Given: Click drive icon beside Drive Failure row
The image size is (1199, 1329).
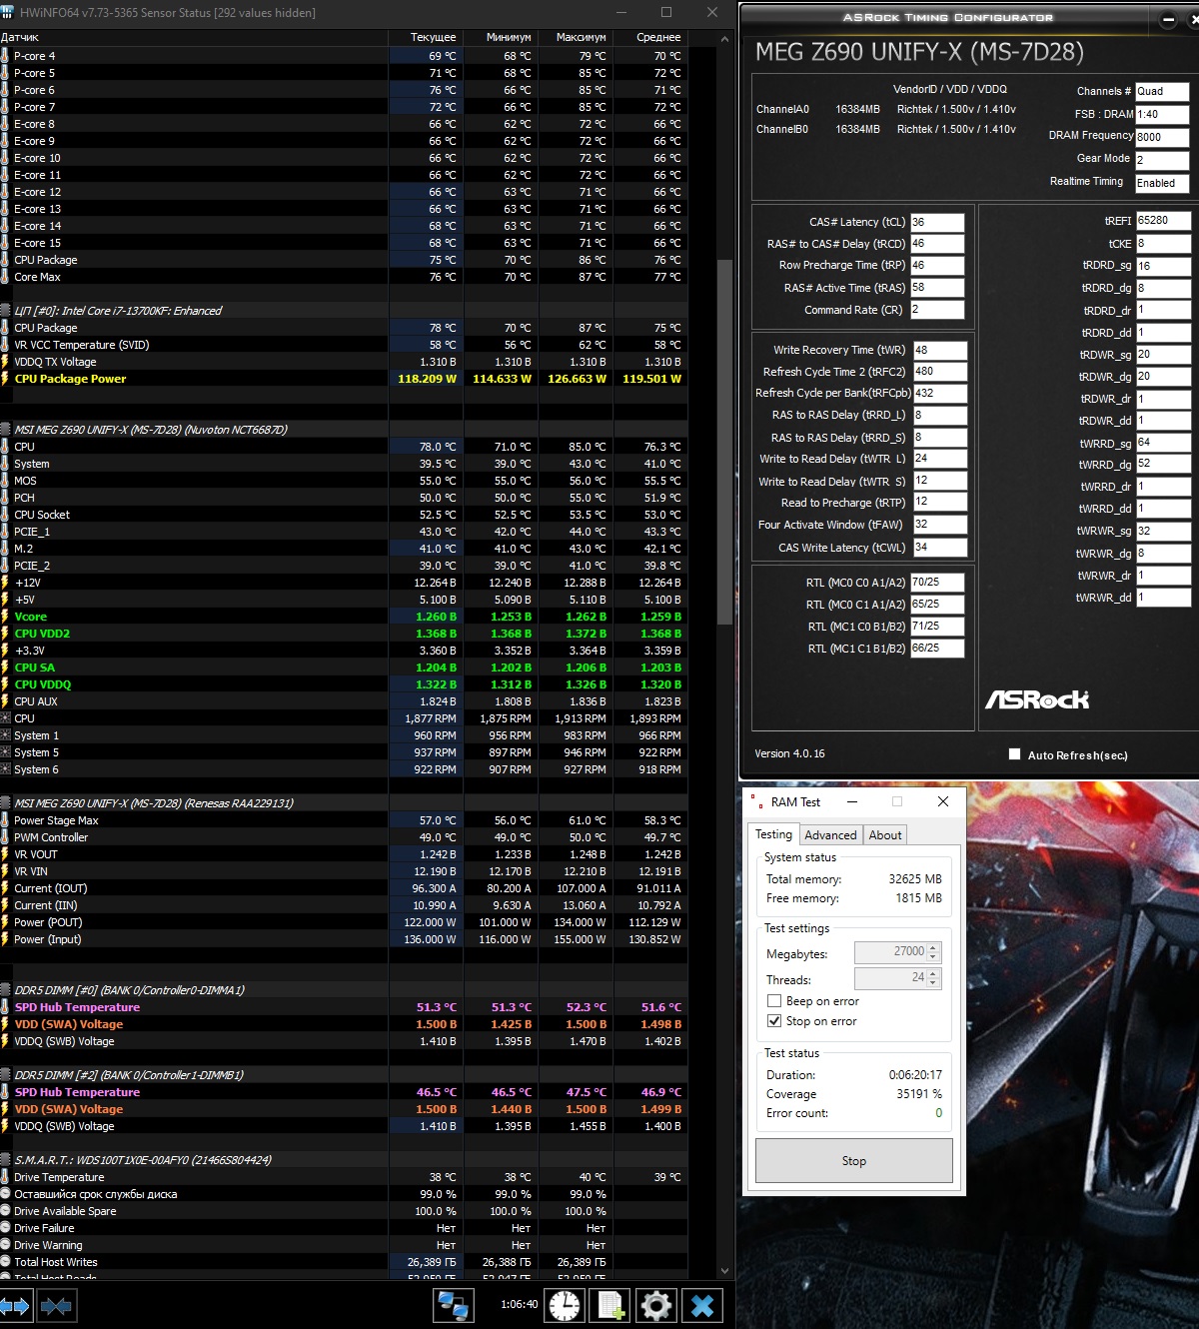Looking at the screenshot, I should [x=5, y=1228].
